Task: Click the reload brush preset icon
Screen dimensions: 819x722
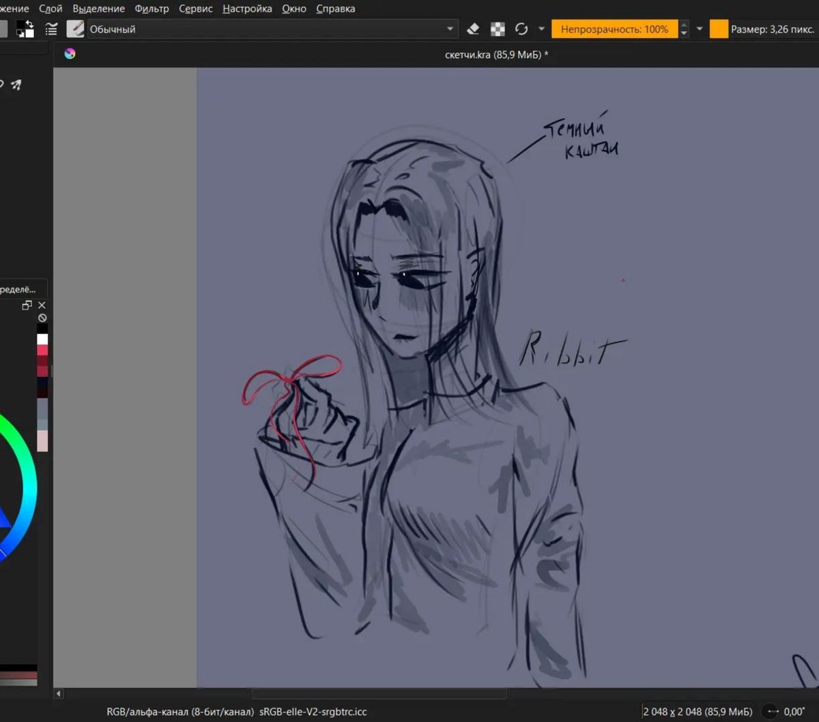Action: click(x=521, y=29)
